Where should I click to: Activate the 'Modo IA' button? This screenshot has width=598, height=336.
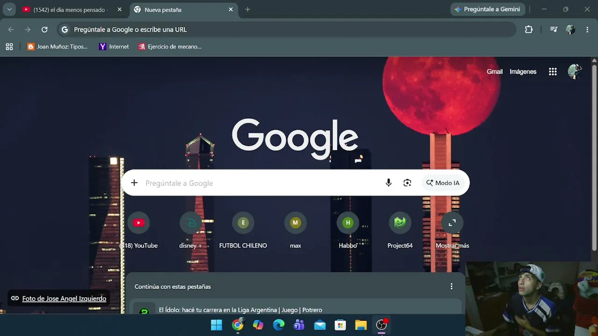(x=443, y=183)
